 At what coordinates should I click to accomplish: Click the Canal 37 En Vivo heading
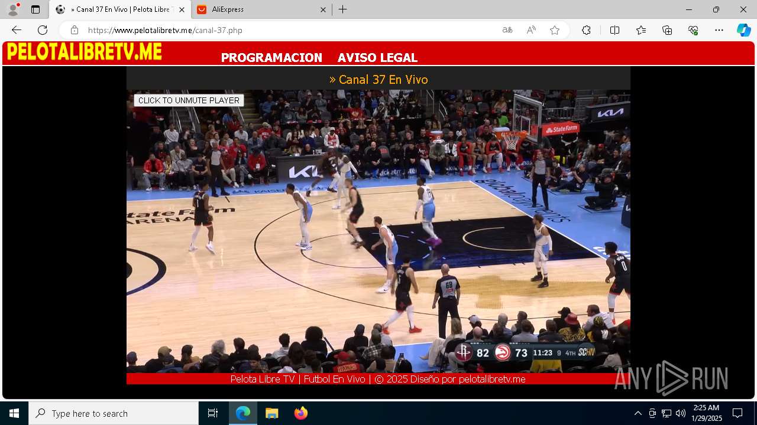point(378,80)
